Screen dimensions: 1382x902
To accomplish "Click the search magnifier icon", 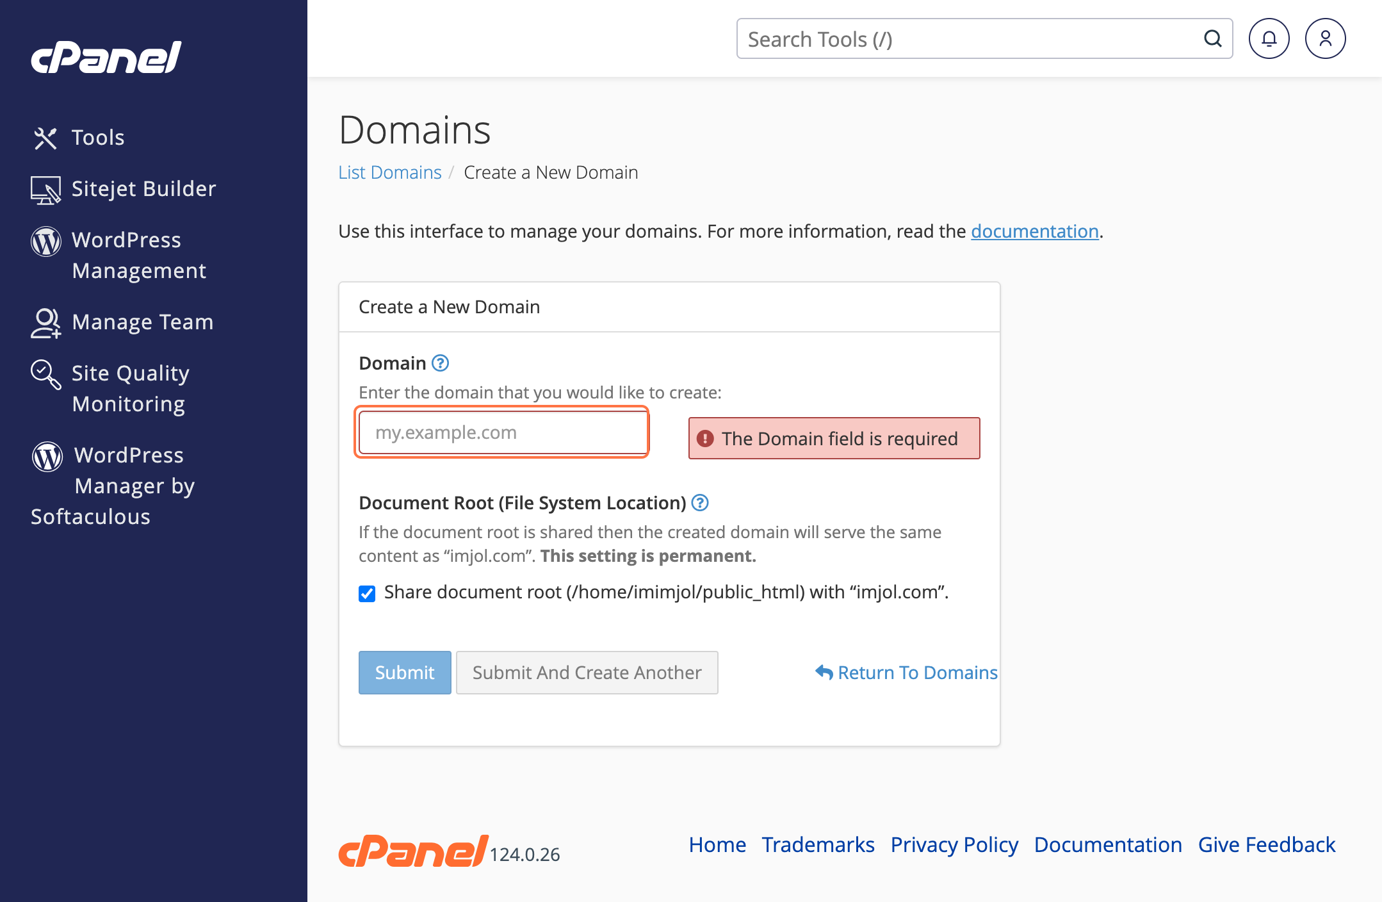I will coord(1213,38).
